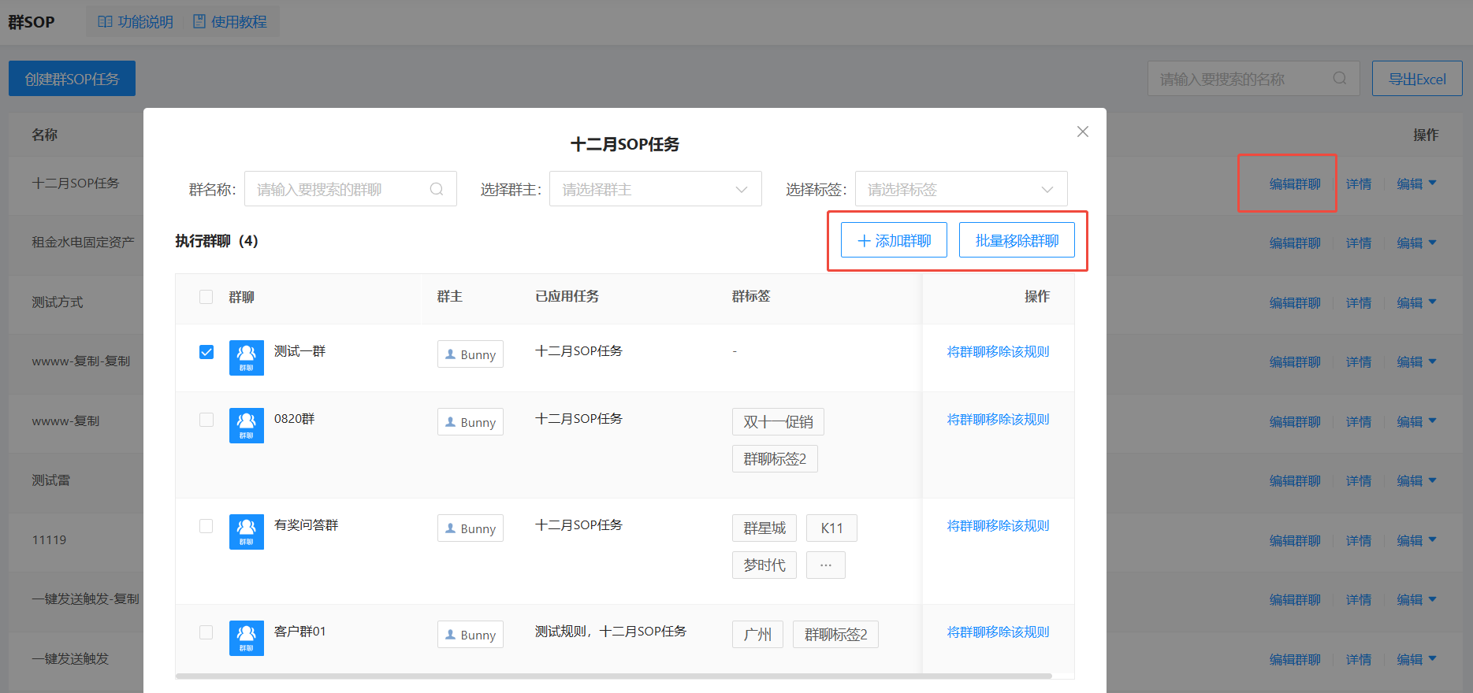1473x693 pixels.
Task: Click the 客户群01 group avatar icon
Action: tap(246, 638)
